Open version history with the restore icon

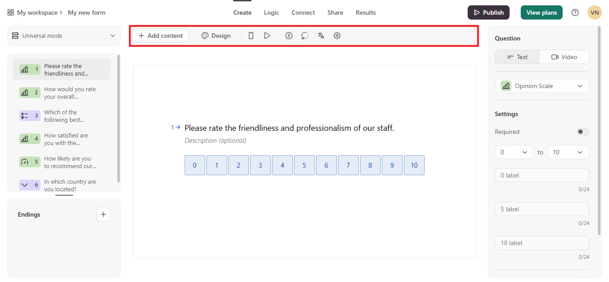click(x=304, y=35)
